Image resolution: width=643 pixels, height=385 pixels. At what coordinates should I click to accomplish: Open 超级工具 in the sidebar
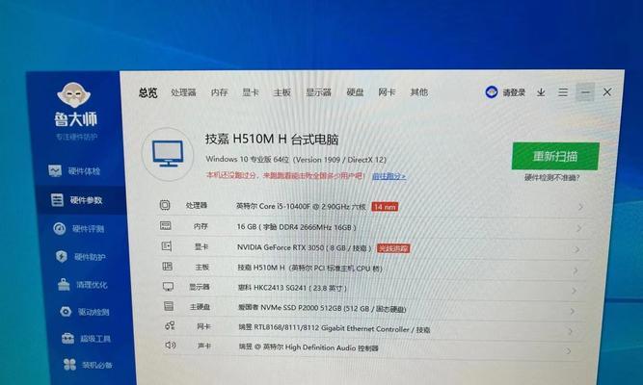pyautogui.click(x=86, y=338)
